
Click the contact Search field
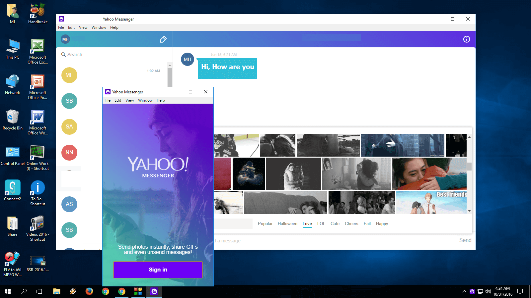coord(113,55)
